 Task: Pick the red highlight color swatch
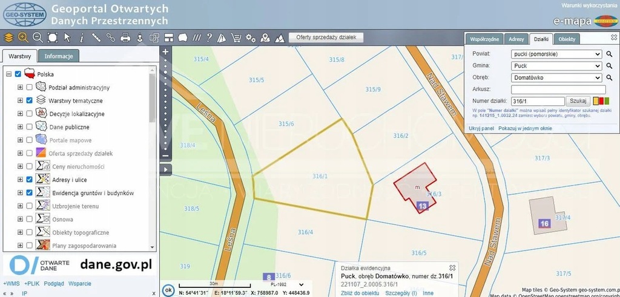601,101
